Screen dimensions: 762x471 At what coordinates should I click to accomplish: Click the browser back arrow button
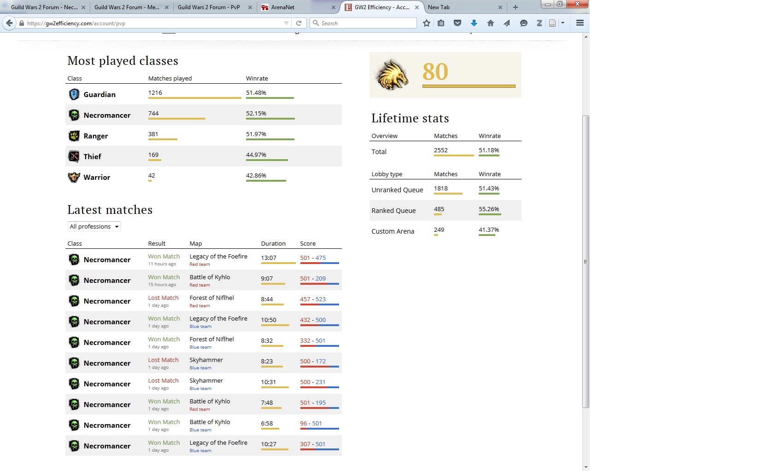pyautogui.click(x=9, y=23)
